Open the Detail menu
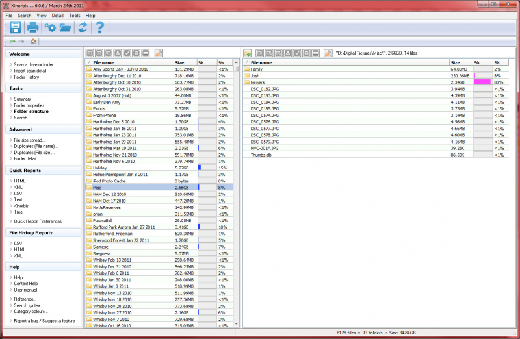Image resolution: width=520 pixels, height=339 pixels. [57, 15]
